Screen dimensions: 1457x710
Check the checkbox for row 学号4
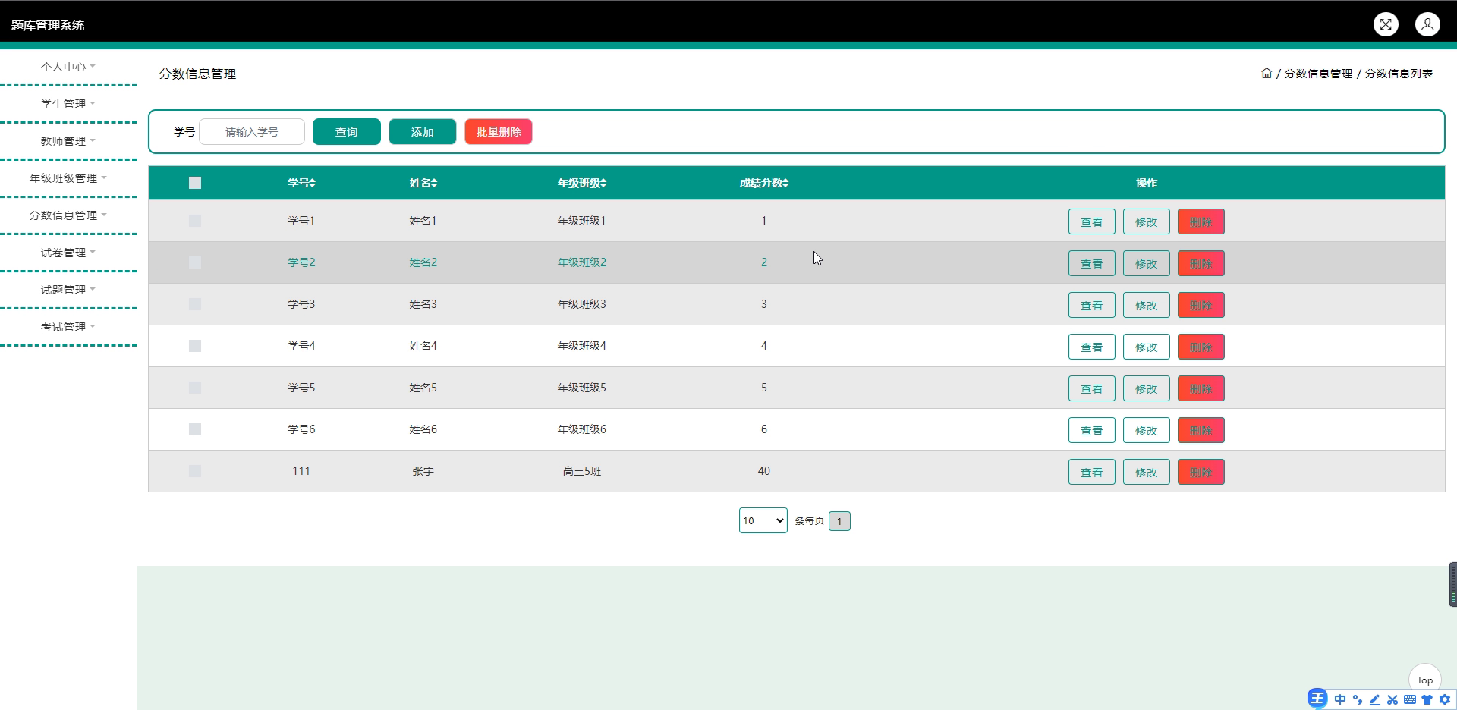click(195, 346)
